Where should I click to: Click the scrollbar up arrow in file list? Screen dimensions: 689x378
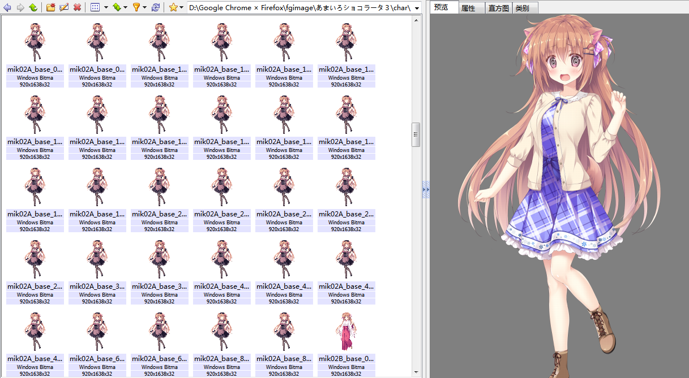(417, 20)
